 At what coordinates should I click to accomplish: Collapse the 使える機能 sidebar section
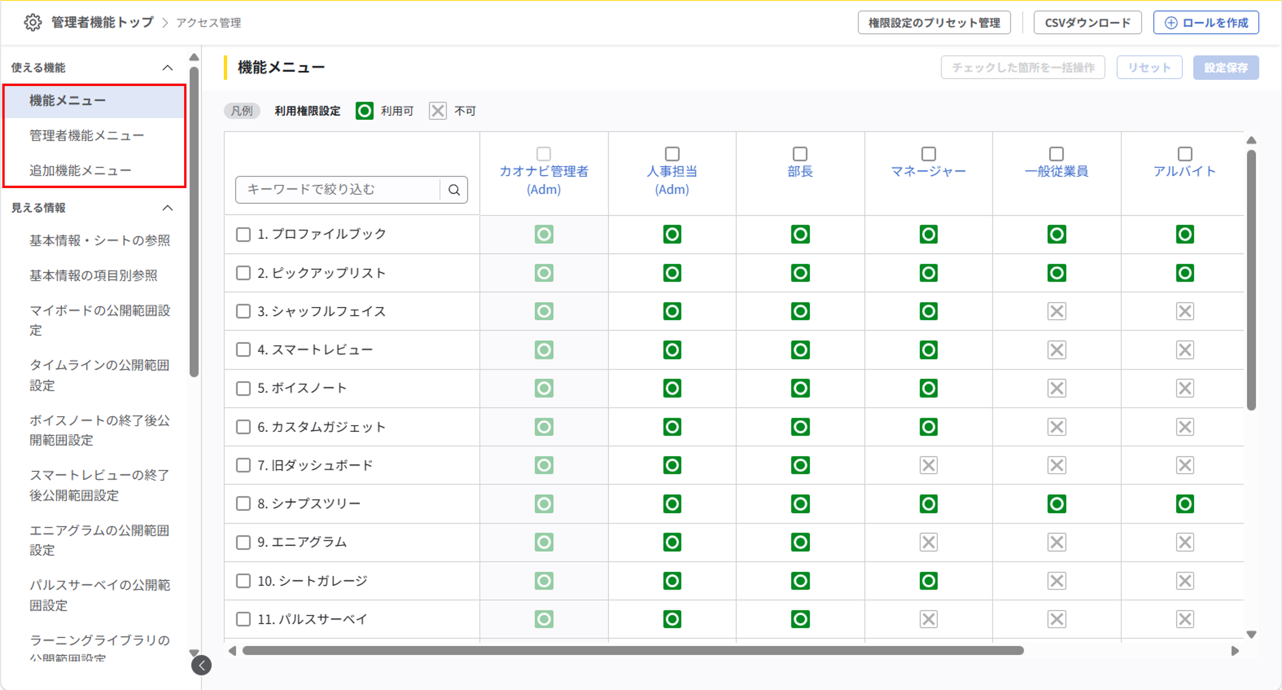pyautogui.click(x=168, y=68)
